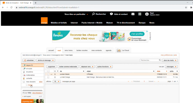This screenshot has height=103, width=193.
Task: Click plus d'espace ? link
Action: point(37,93)
